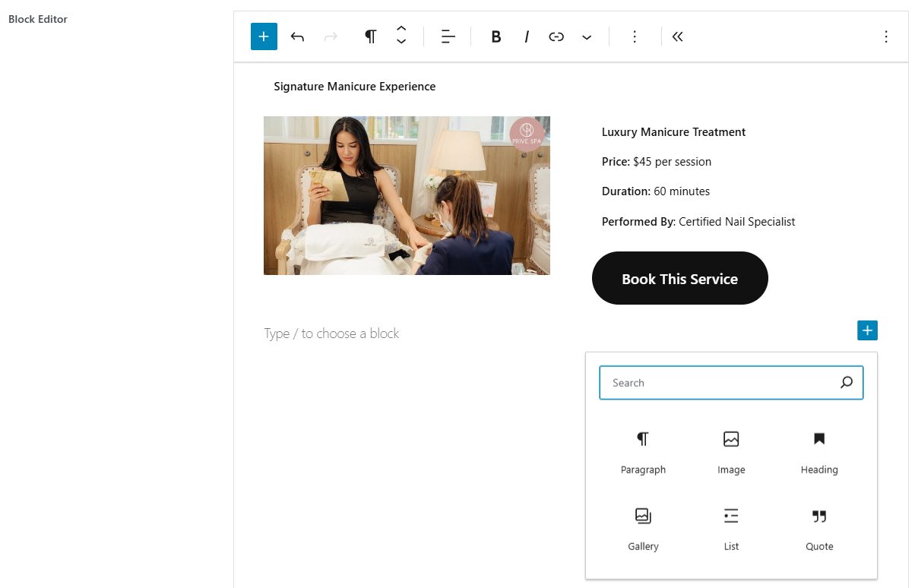Expand more rich text formatting options chevron

[x=586, y=36]
